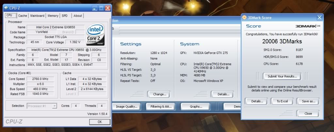Viewport: 334px width, 132px height.
Task: Click the Specification field text
Action: 67,50
